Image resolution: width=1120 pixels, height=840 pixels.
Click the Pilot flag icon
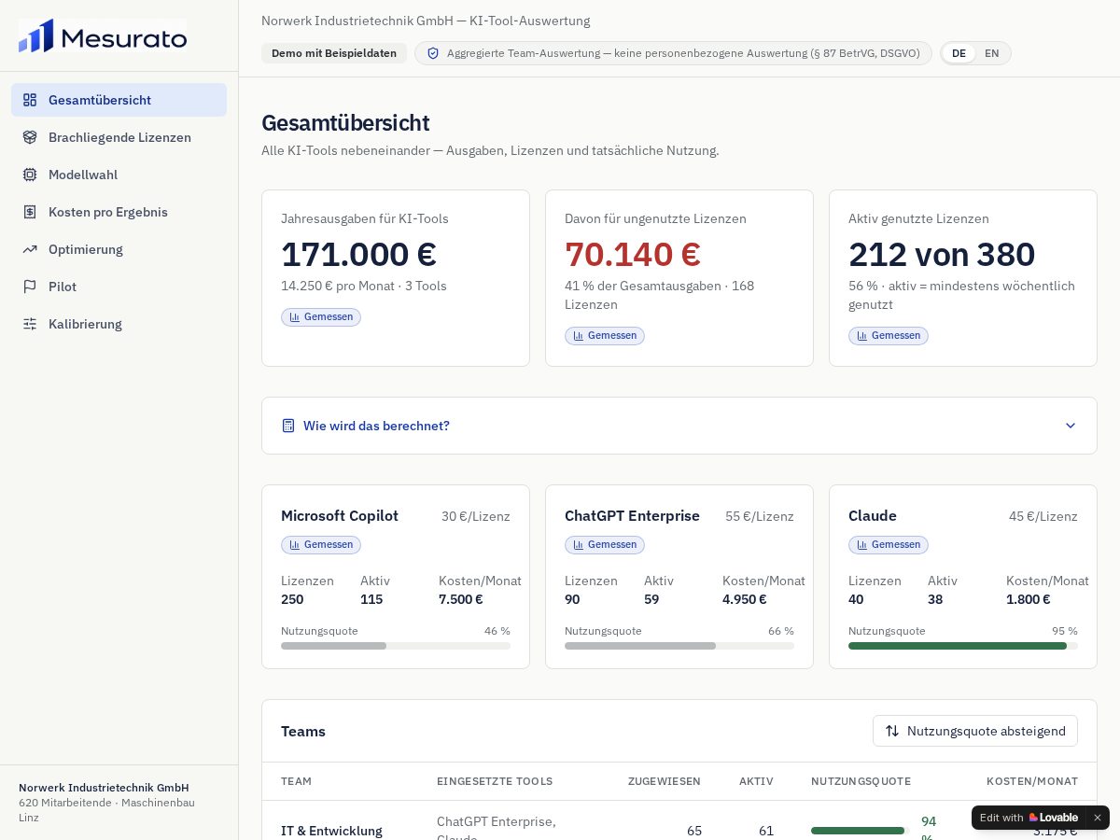pyautogui.click(x=30, y=287)
